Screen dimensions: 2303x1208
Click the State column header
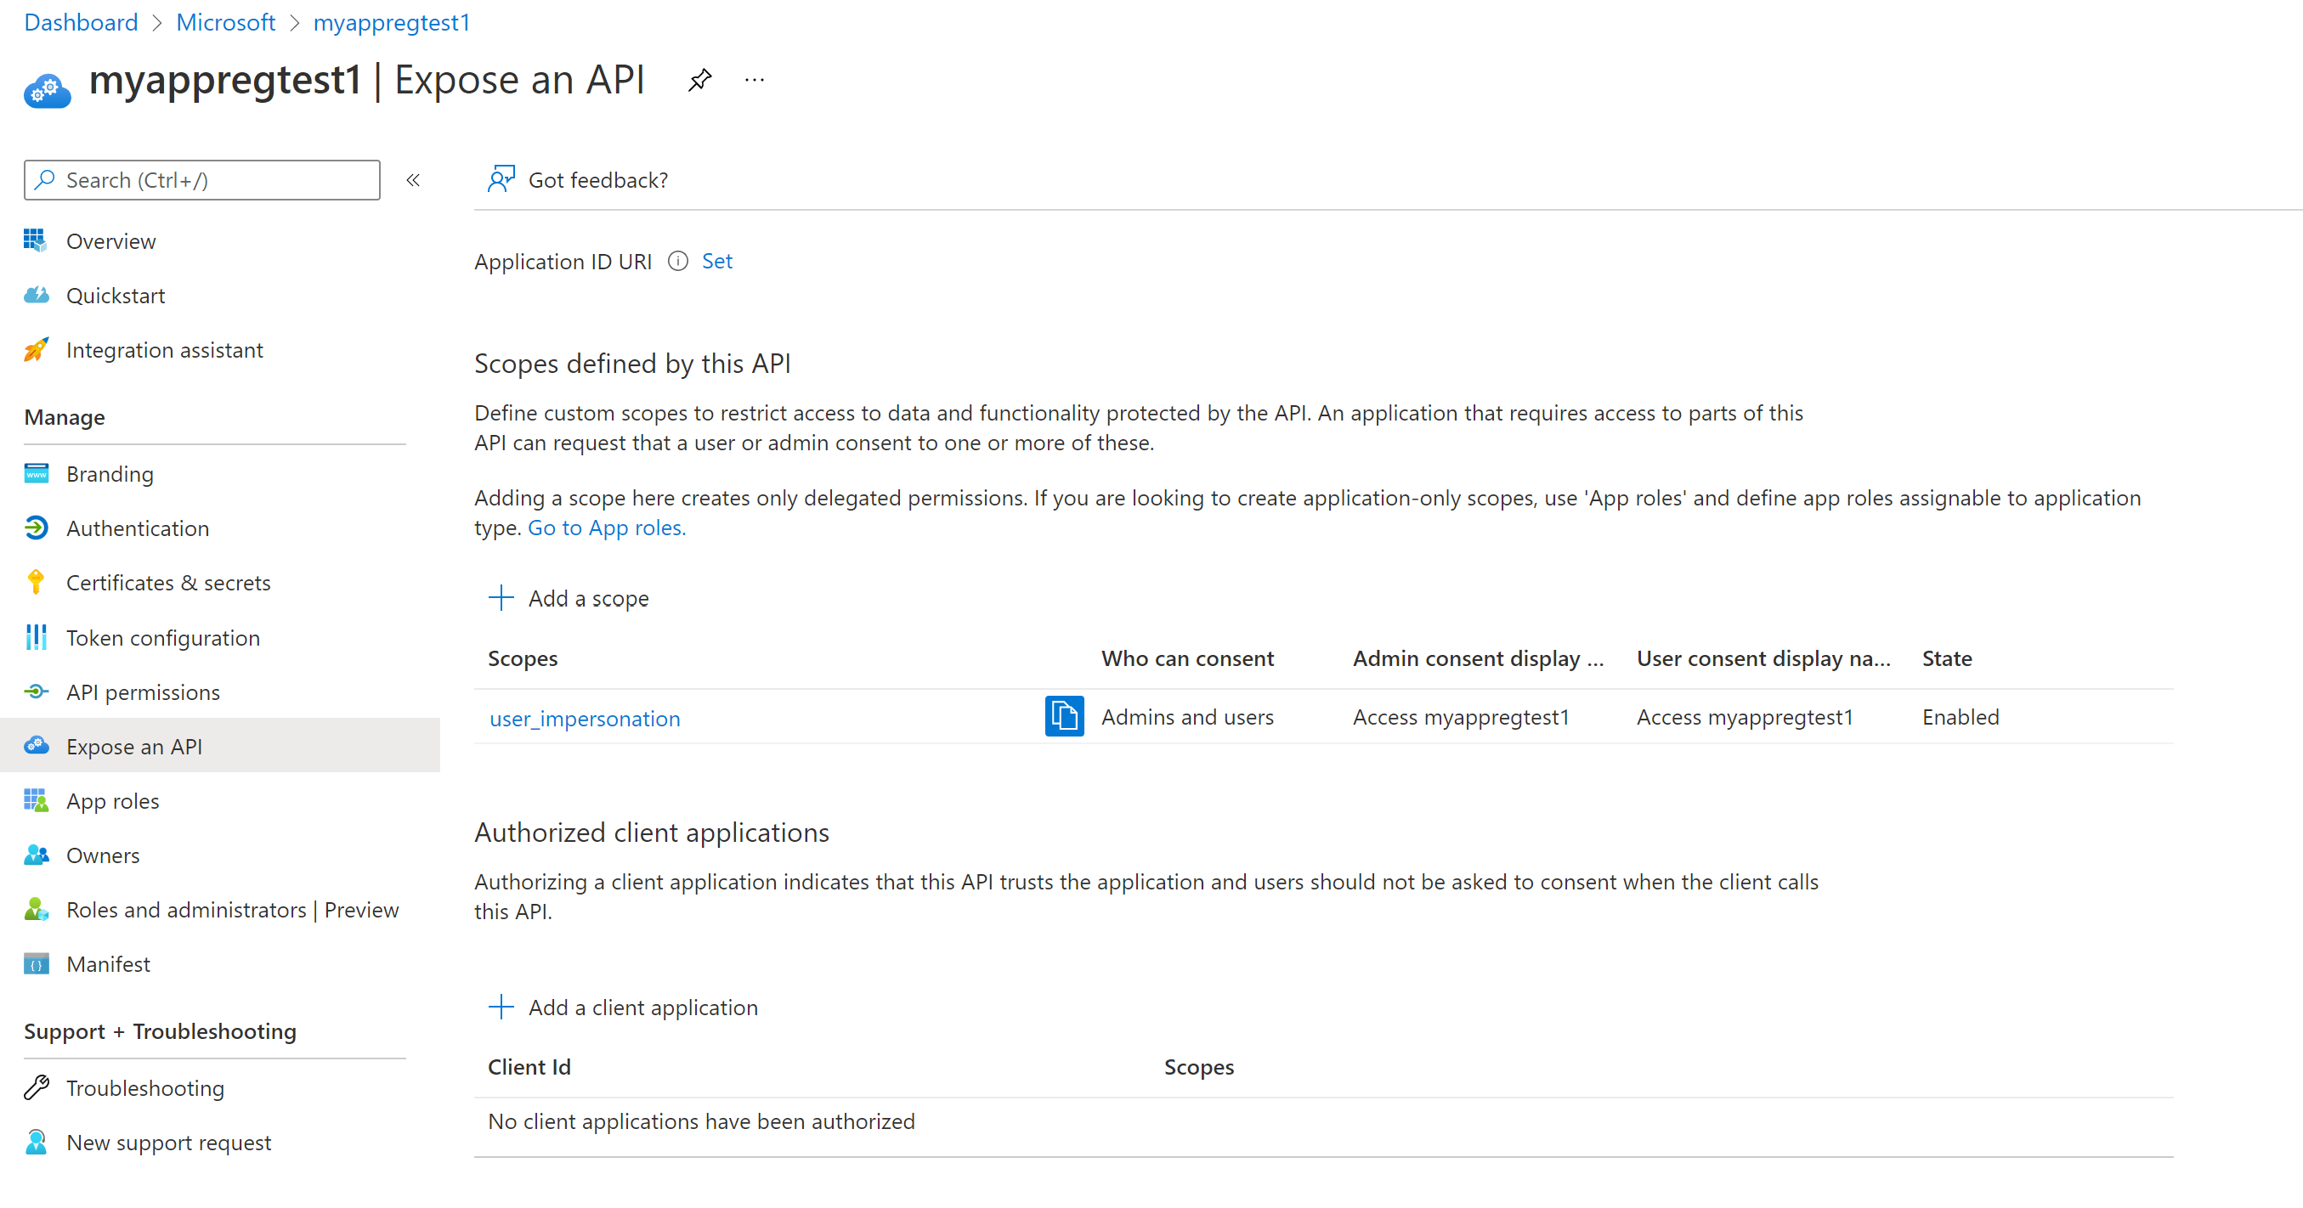coord(1946,658)
